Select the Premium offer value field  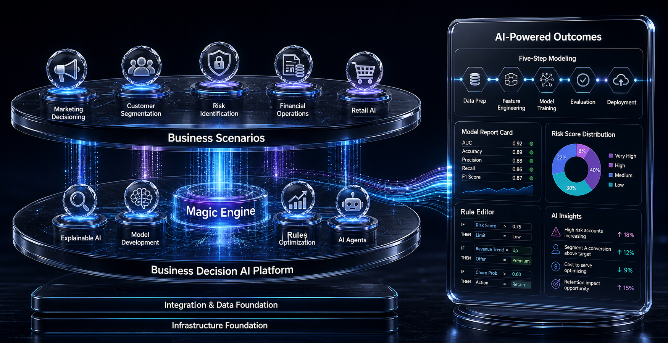pos(521,261)
